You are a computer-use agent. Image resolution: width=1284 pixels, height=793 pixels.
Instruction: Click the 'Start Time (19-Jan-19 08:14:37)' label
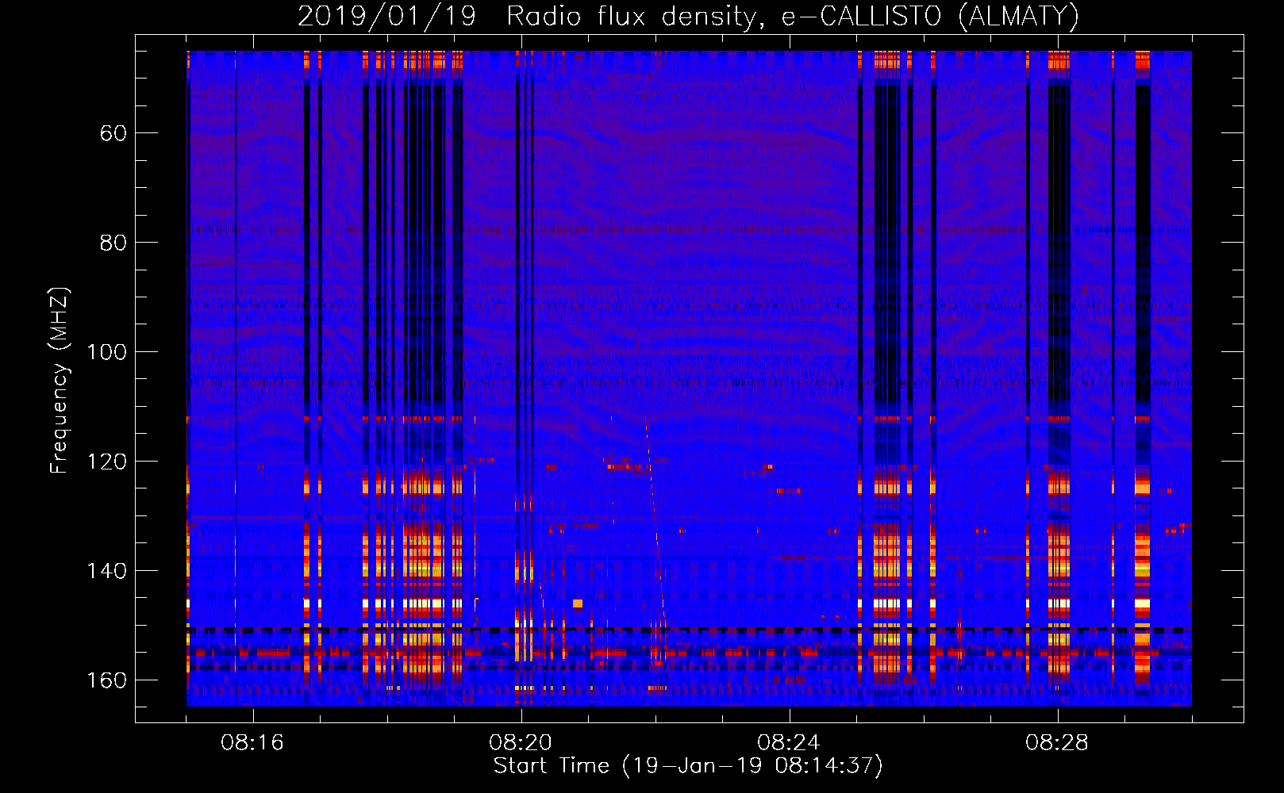pos(688,766)
